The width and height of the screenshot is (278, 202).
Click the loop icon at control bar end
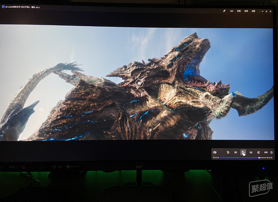pyautogui.click(x=271, y=152)
